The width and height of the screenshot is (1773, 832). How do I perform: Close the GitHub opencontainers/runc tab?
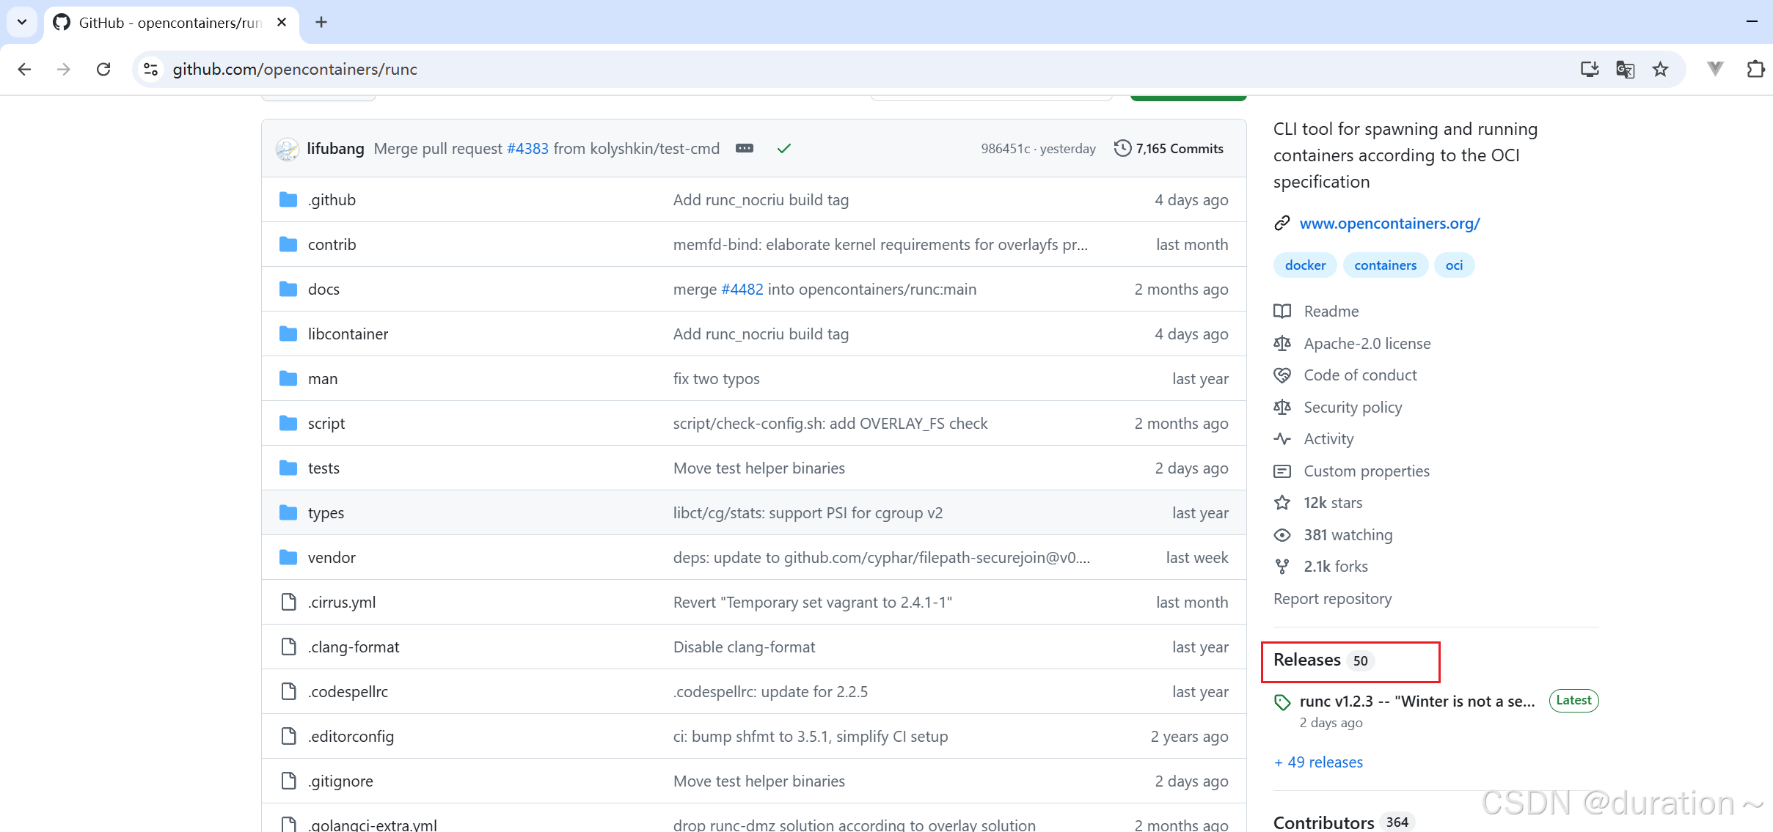[x=282, y=22]
